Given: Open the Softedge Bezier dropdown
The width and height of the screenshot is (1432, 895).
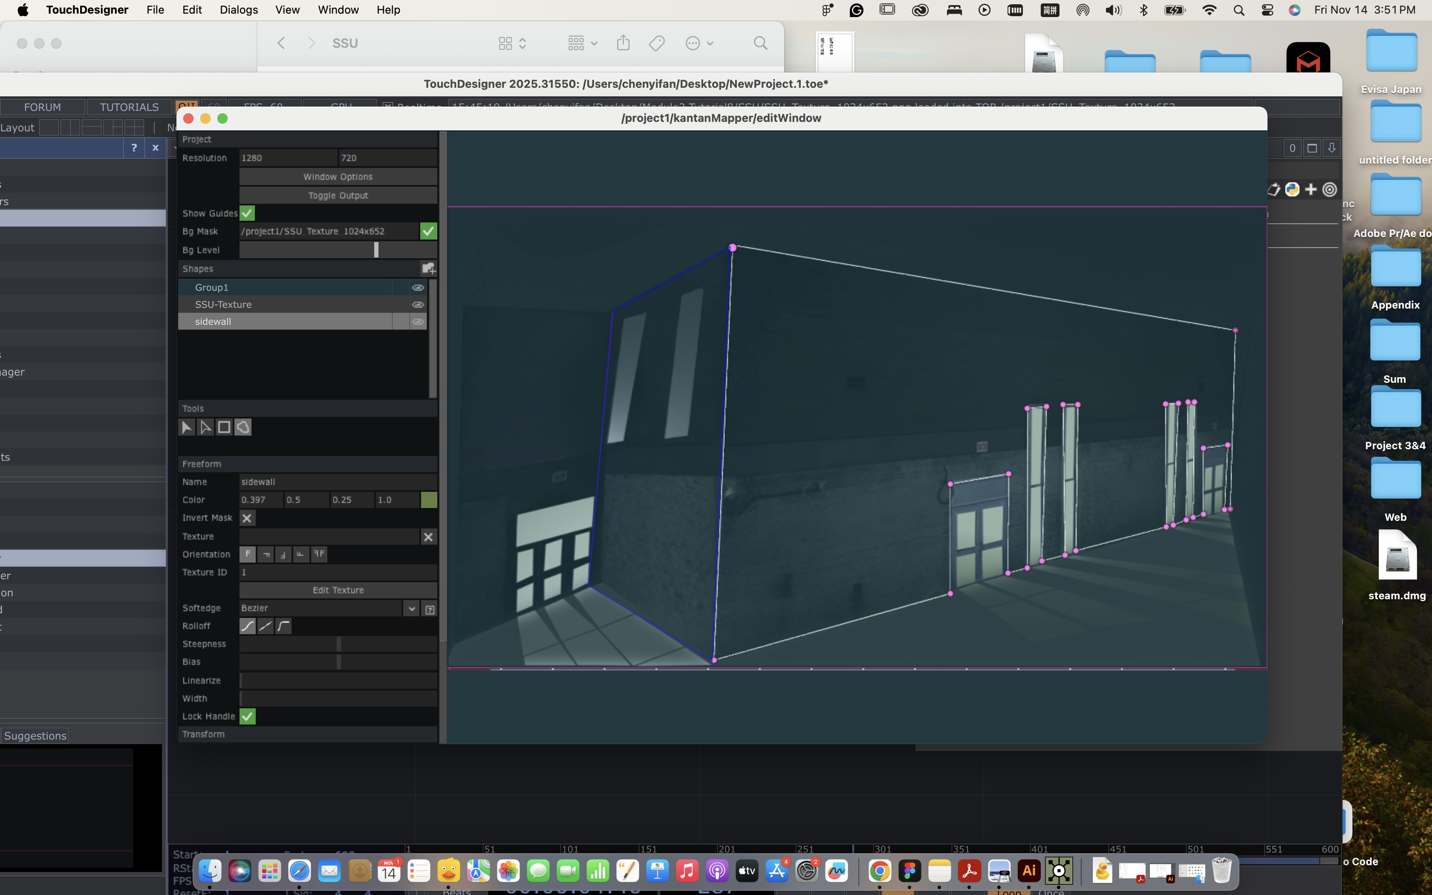Looking at the screenshot, I should [411, 609].
